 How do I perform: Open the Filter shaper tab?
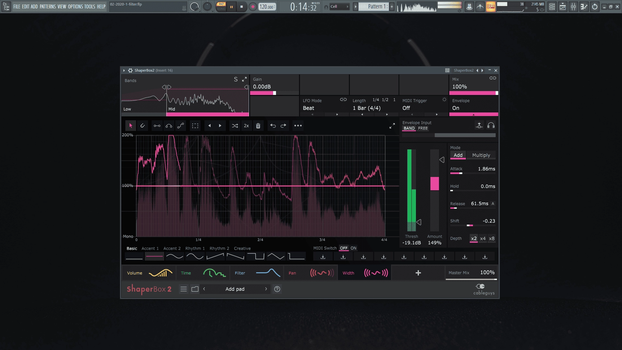(257, 273)
